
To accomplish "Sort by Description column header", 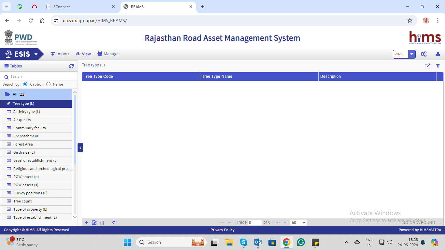I will click(x=378, y=76).
